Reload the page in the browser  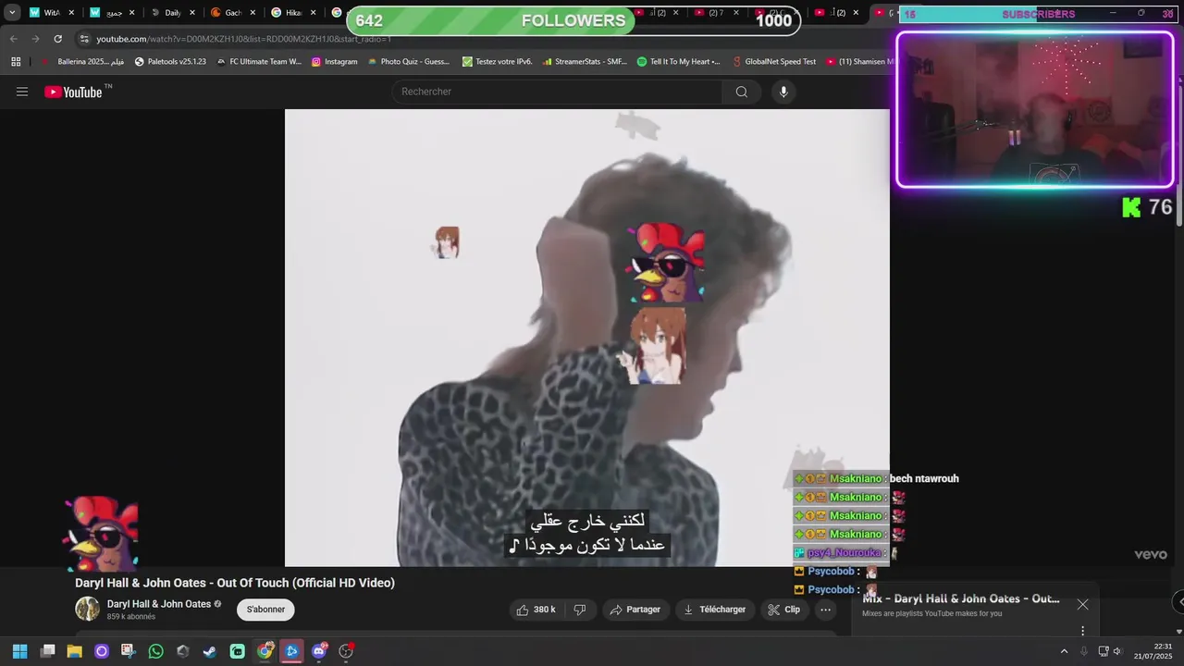click(57, 39)
